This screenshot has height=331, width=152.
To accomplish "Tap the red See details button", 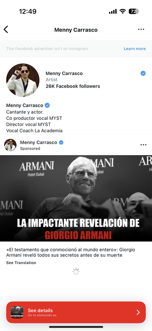I will click(x=76, y=312).
